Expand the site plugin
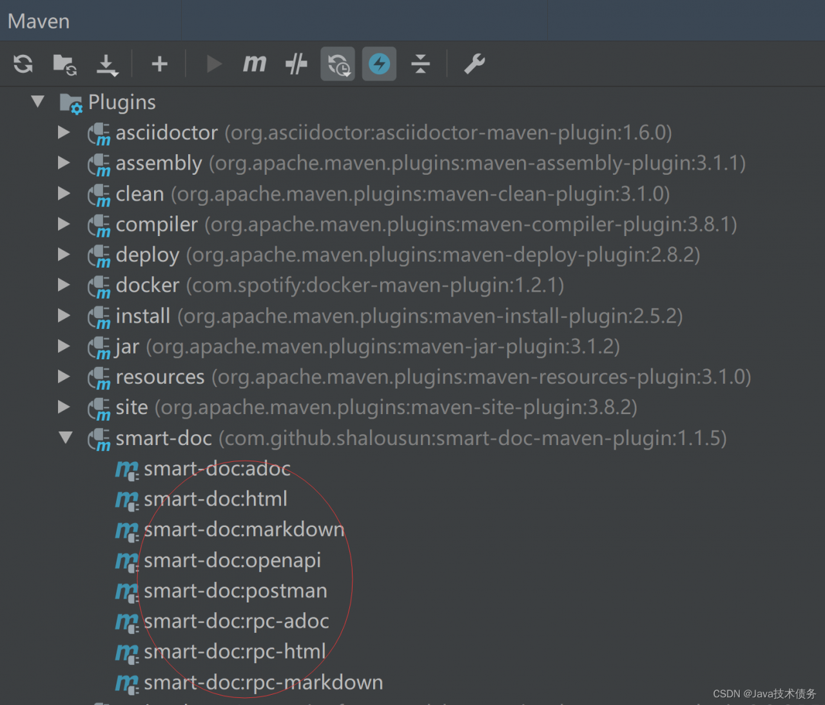 [x=63, y=407]
